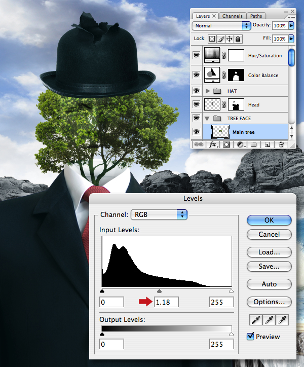304x367 pixels.
Task: Select the gray point eyedropper
Action: pyautogui.click(x=269, y=320)
